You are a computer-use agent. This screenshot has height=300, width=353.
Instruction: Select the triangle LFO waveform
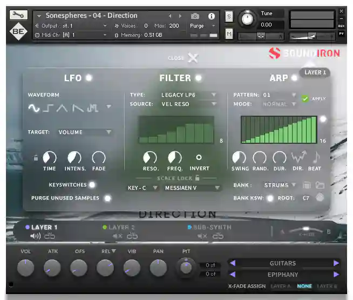62,108
